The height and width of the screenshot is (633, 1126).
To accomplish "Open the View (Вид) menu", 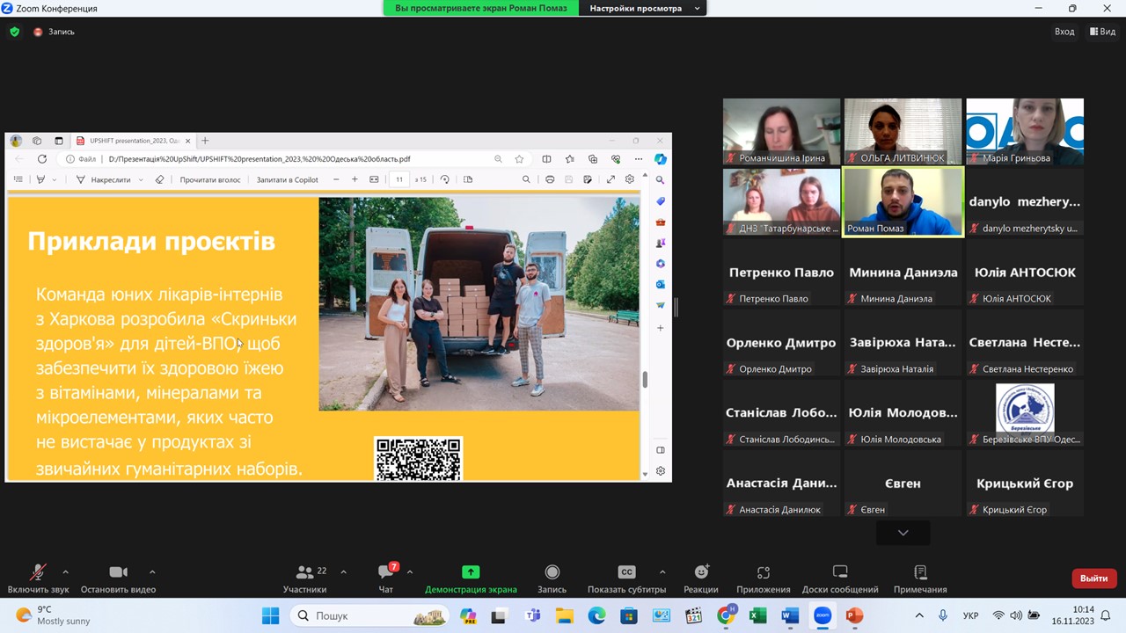I will click(1102, 32).
